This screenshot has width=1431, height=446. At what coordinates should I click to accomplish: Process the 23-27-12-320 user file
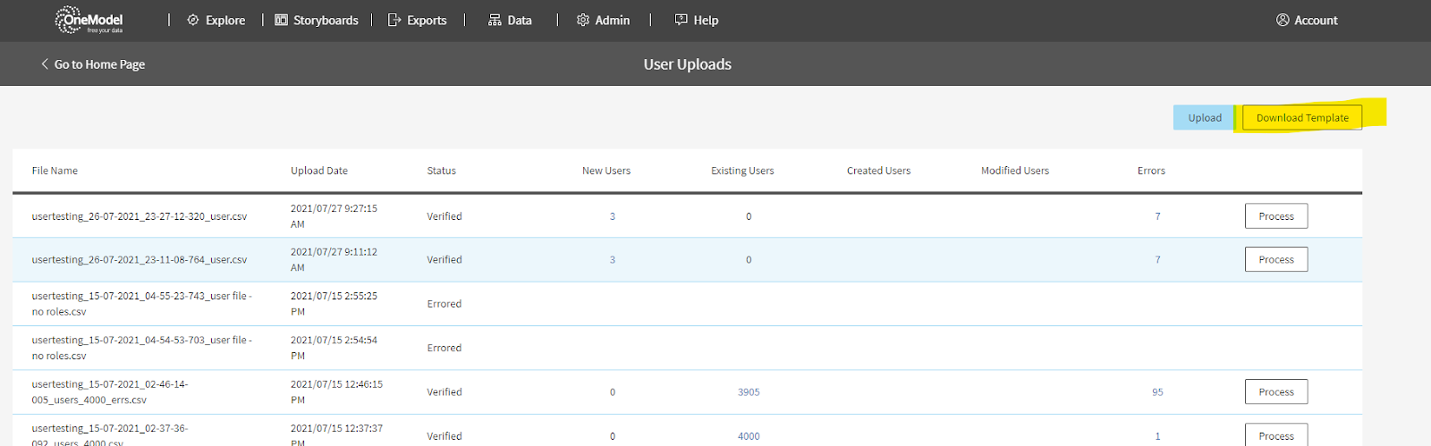(1275, 216)
